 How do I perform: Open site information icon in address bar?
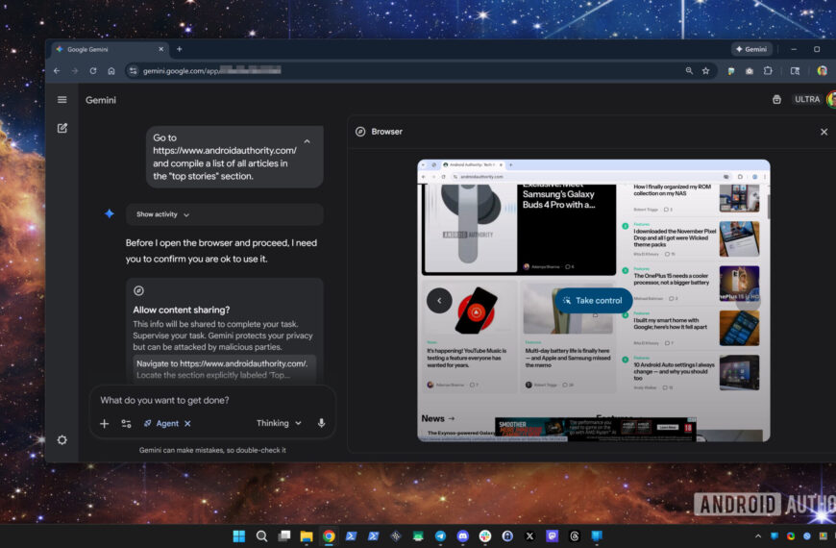click(134, 71)
